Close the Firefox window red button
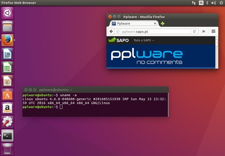The width and height of the screenshot is (225, 156). point(110,17)
